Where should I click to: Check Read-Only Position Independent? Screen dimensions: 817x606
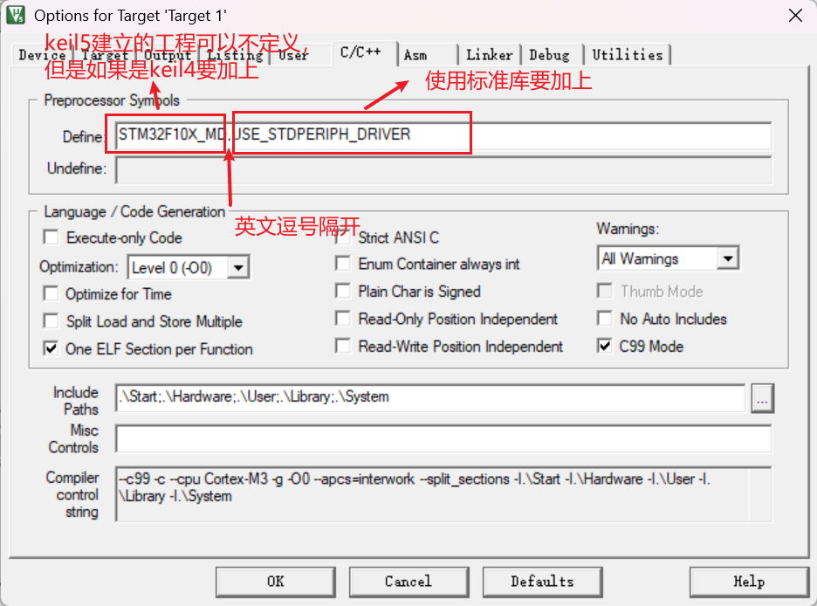click(x=343, y=319)
